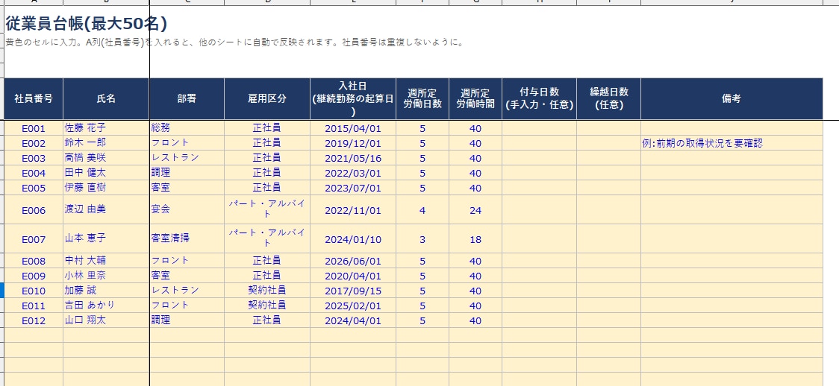Click the 繰越日数(任意) header
The image size is (839, 386).
pos(609,99)
